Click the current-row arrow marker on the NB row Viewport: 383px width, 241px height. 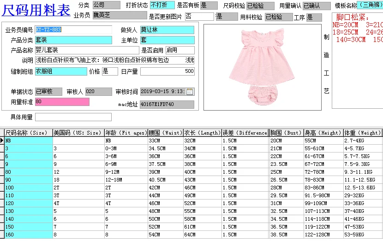coord(2,141)
